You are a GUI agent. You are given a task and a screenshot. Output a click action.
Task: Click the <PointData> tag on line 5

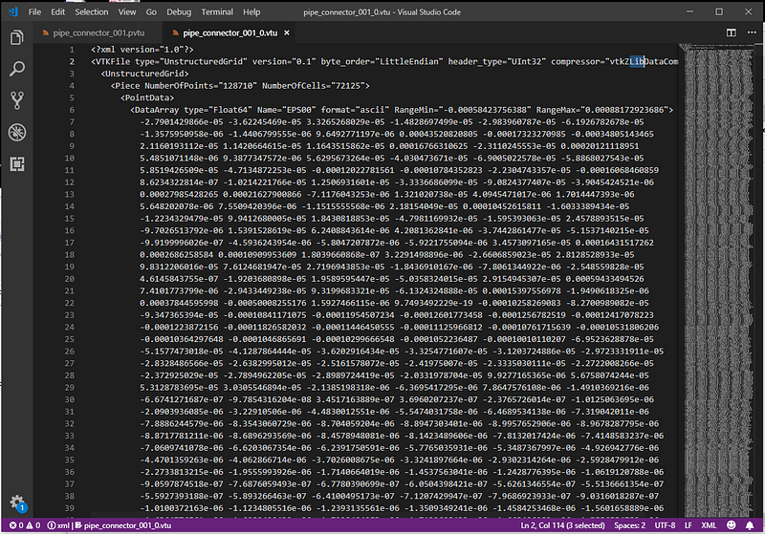click(x=147, y=97)
